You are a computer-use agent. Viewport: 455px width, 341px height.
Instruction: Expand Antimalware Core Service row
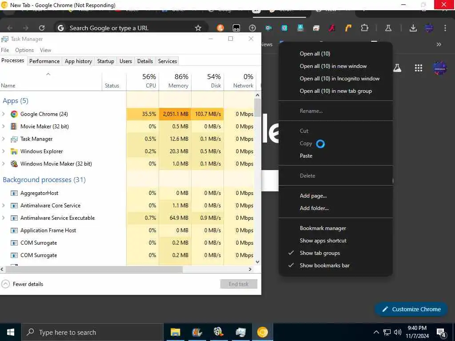[4, 205]
